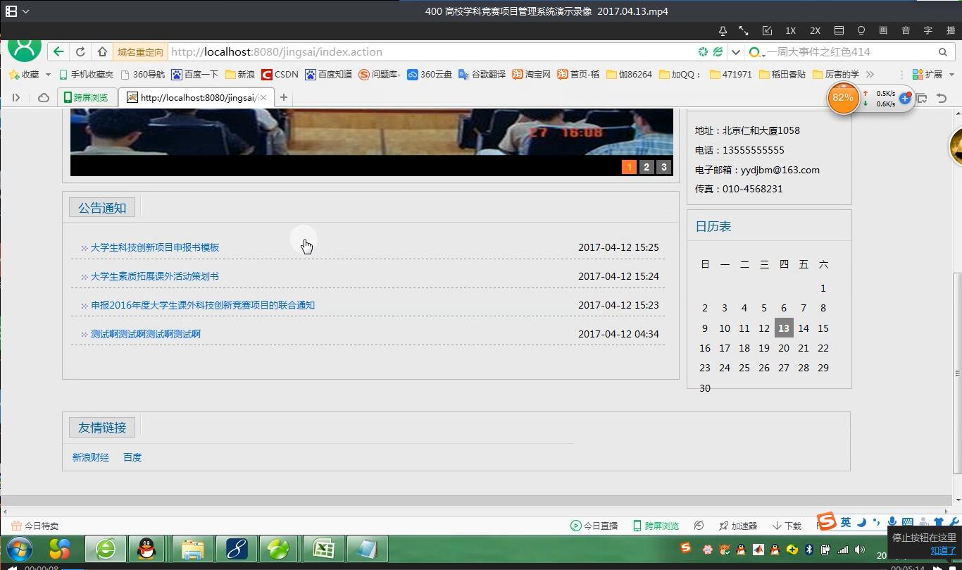This screenshot has width=962, height=570.
Task: Switch to localhost:8080/jingsai tab
Action: [x=196, y=97]
